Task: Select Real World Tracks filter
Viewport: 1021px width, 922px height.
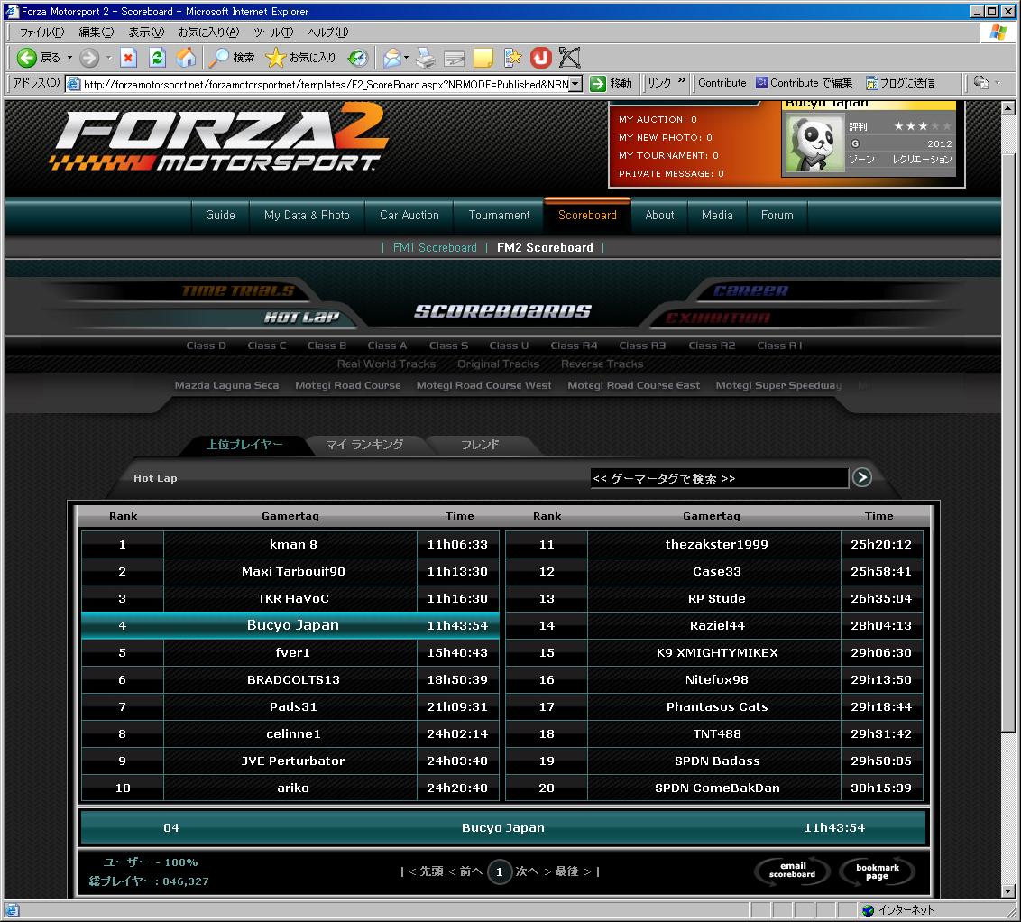Action: pos(386,364)
